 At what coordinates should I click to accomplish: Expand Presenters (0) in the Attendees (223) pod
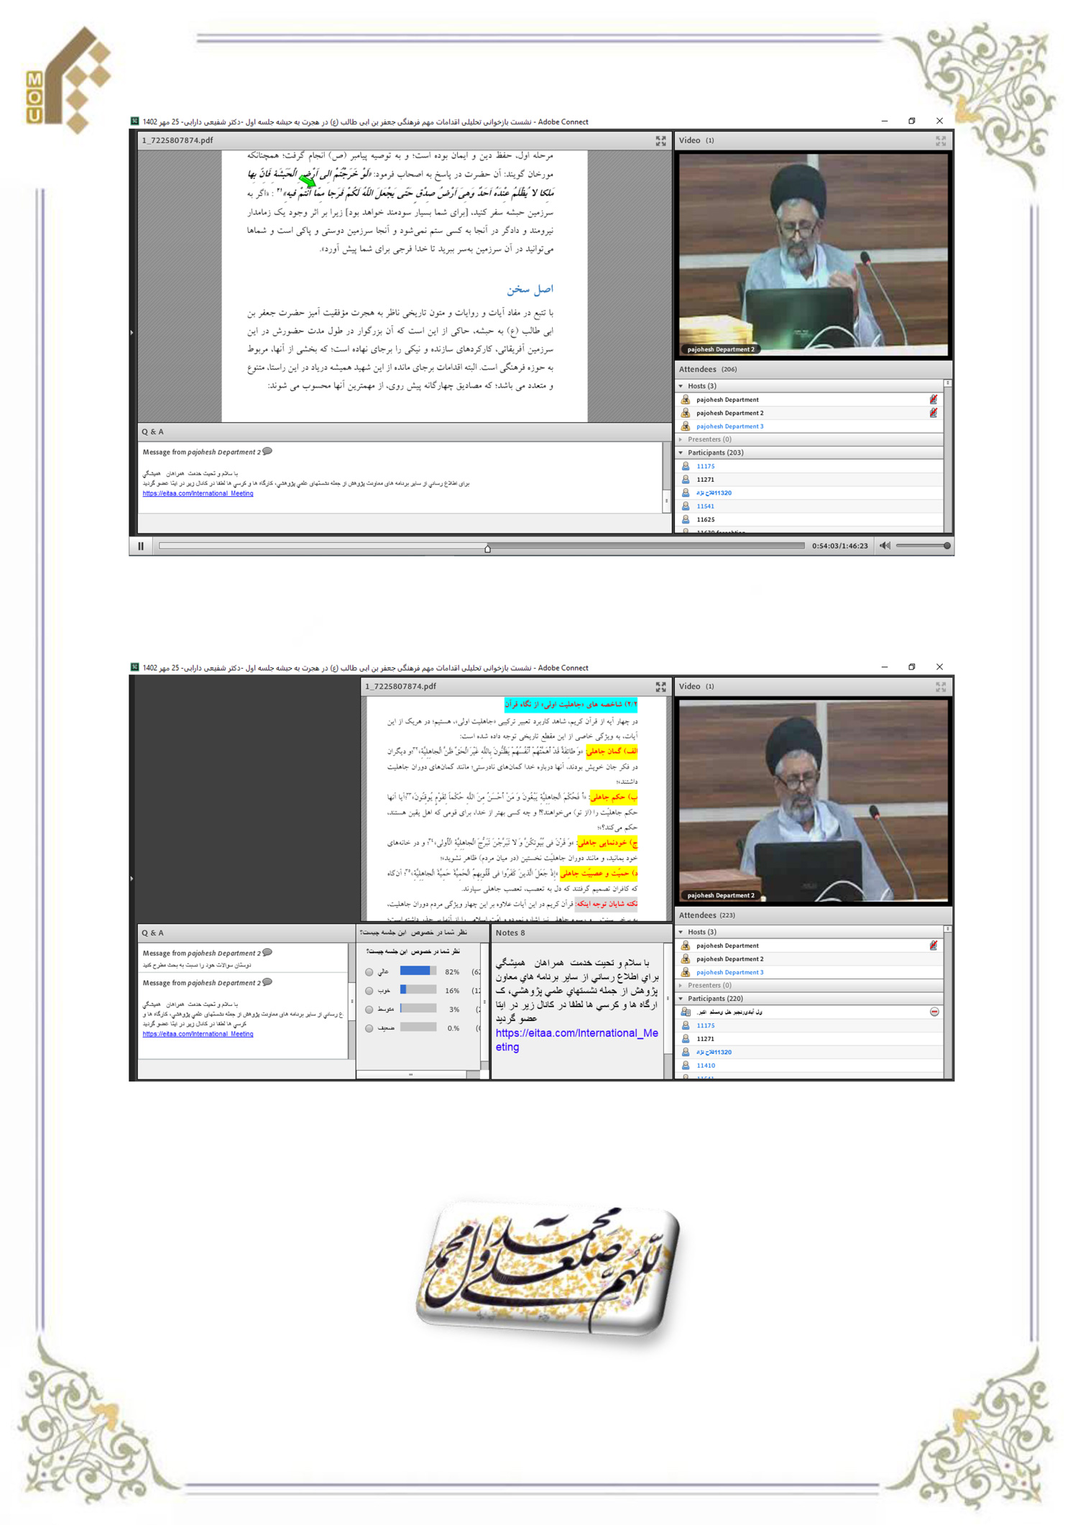tap(681, 985)
